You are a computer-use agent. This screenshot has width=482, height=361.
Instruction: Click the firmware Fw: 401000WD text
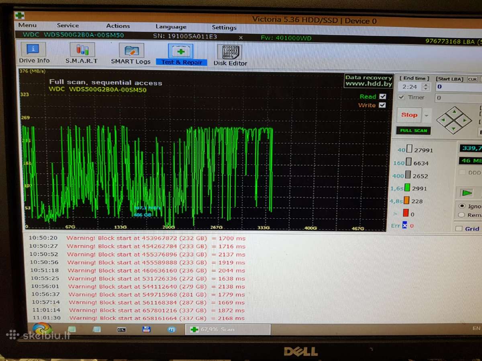tap(286, 38)
